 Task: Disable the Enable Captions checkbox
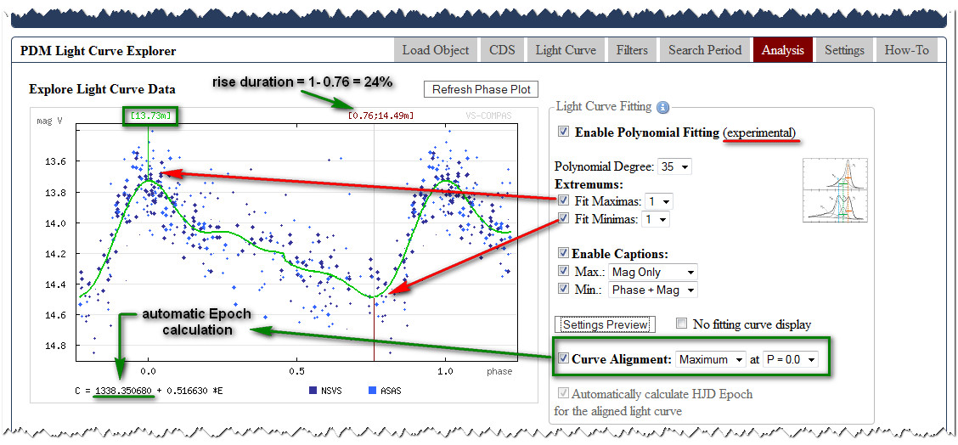(563, 253)
